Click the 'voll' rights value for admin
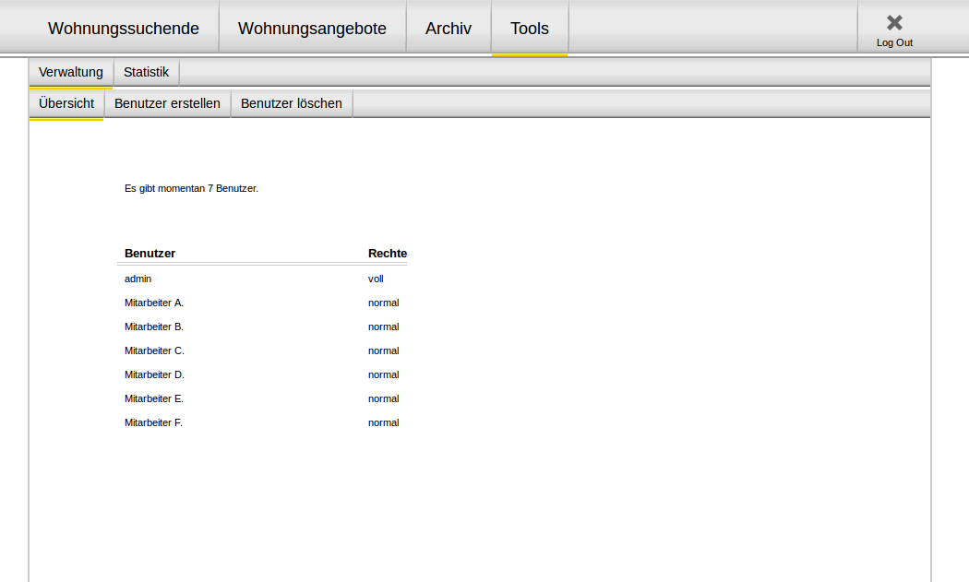This screenshot has width=969, height=582. point(376,279)
